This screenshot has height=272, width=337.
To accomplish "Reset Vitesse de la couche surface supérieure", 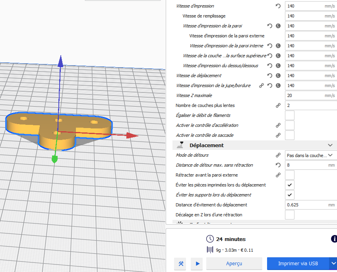I will pos(270,56).
